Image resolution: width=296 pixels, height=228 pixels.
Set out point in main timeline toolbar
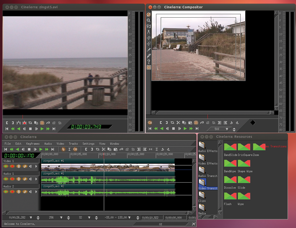(92, 149)
